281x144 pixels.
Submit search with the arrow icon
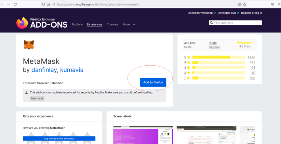[x=259, y=23]
